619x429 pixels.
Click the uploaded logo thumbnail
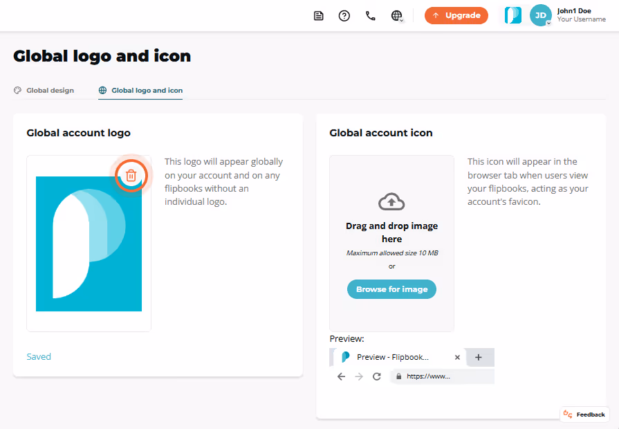(x=89, y=244)
